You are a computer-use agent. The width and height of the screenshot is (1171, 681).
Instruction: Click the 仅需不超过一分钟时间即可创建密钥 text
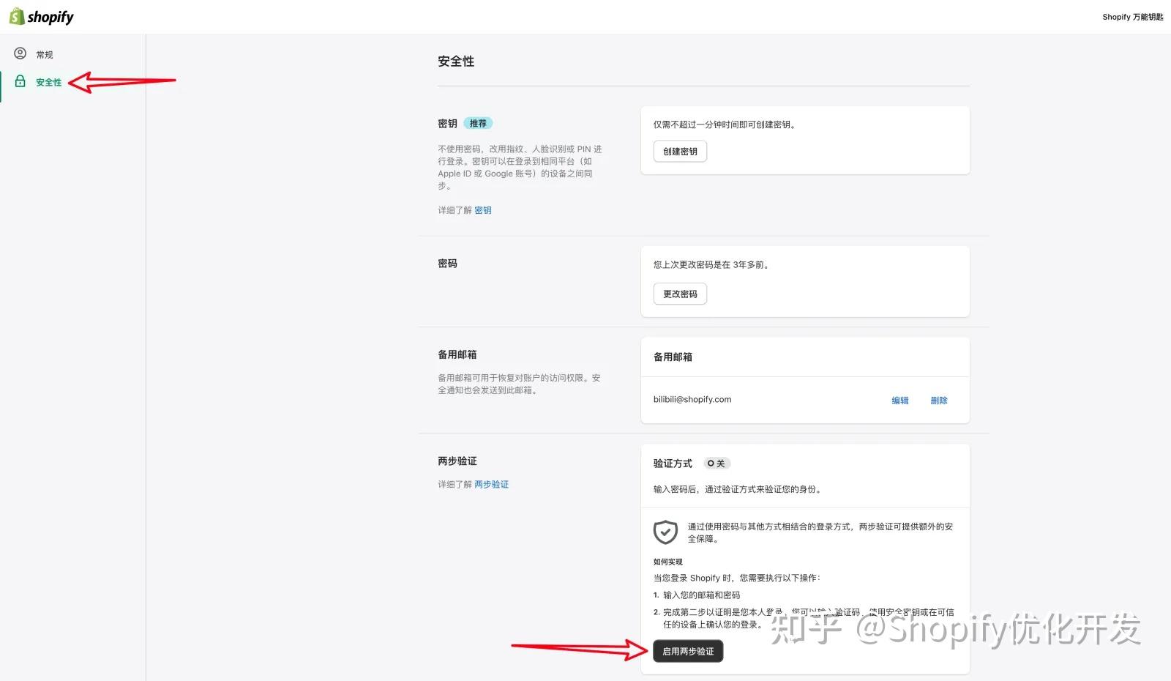[x=725, y=124]
